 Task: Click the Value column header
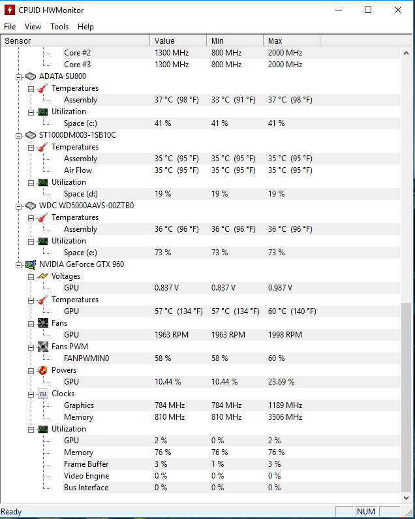click(177, 41)
